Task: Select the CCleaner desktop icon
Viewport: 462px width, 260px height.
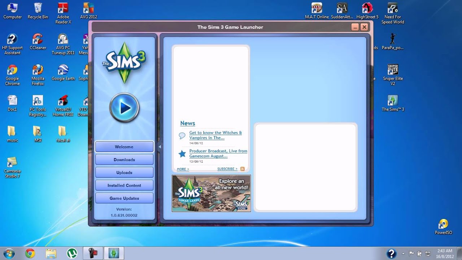Action: pos(38,42)
